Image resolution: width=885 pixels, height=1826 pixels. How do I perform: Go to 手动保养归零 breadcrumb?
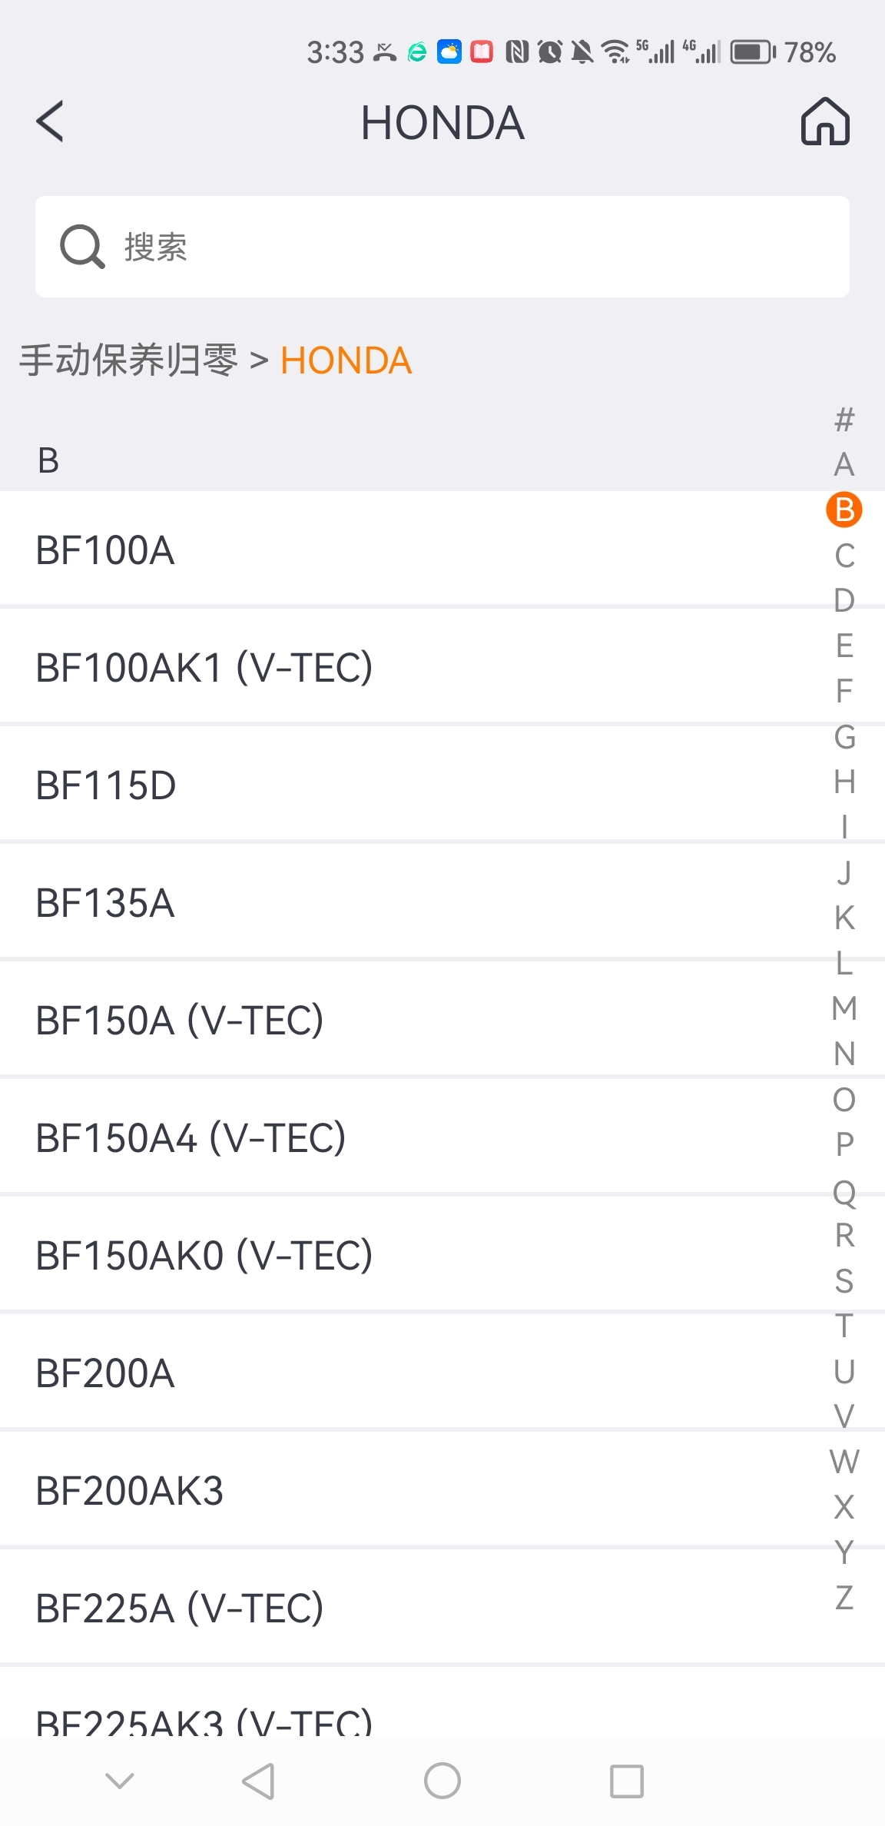tap(129, 360)
